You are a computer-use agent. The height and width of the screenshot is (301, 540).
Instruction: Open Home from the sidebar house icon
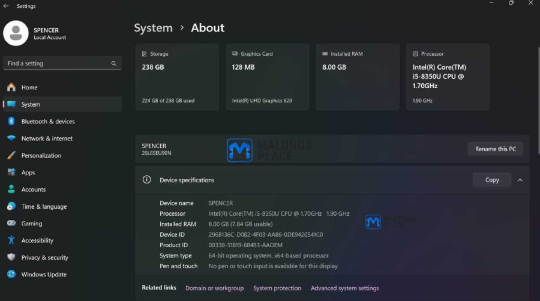(12, 87)
